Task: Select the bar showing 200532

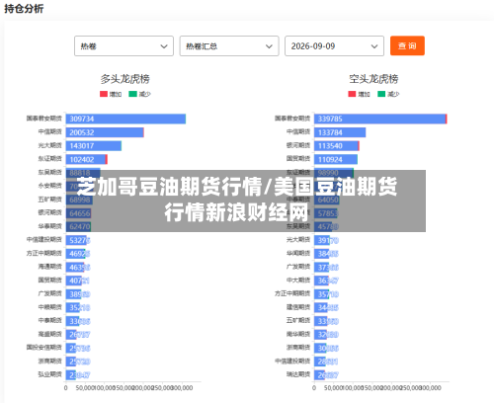Action: (x=105, y=132)
